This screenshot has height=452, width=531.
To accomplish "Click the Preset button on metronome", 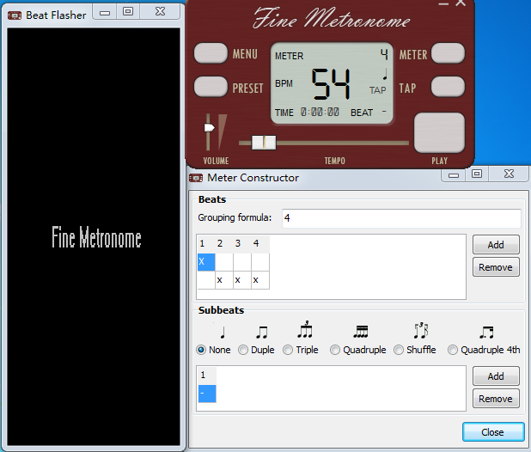I will 211,88.
